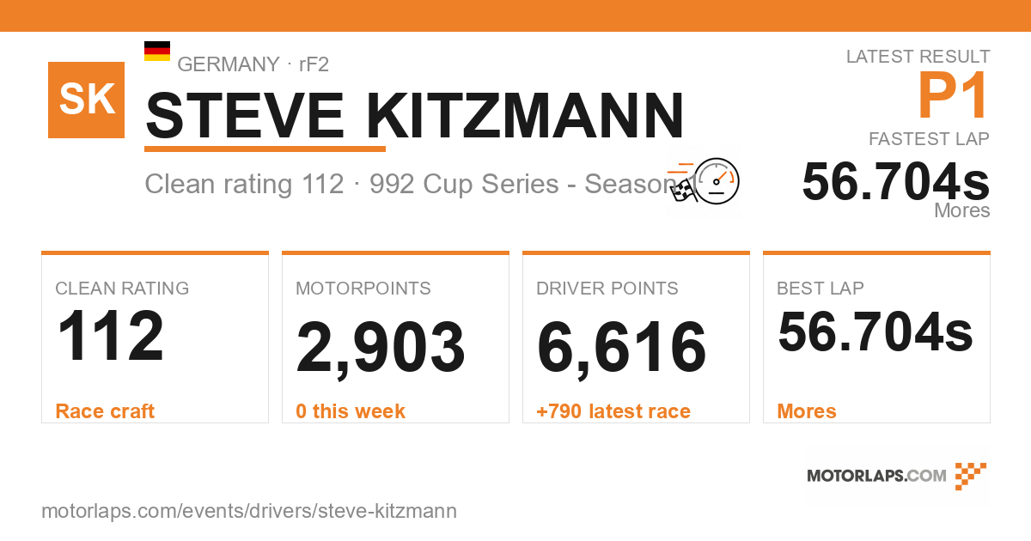This screenshot has height=541, width=1031.
Task: Click the '+790 latest race' label
Action: [x=613, y=411]
